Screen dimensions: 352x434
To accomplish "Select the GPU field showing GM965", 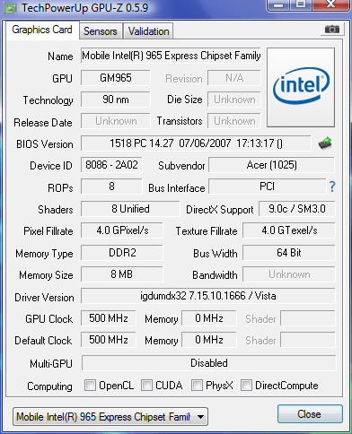I will pos(116,78).
